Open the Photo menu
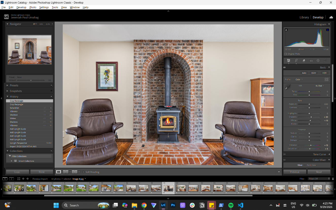 (33, 7)
